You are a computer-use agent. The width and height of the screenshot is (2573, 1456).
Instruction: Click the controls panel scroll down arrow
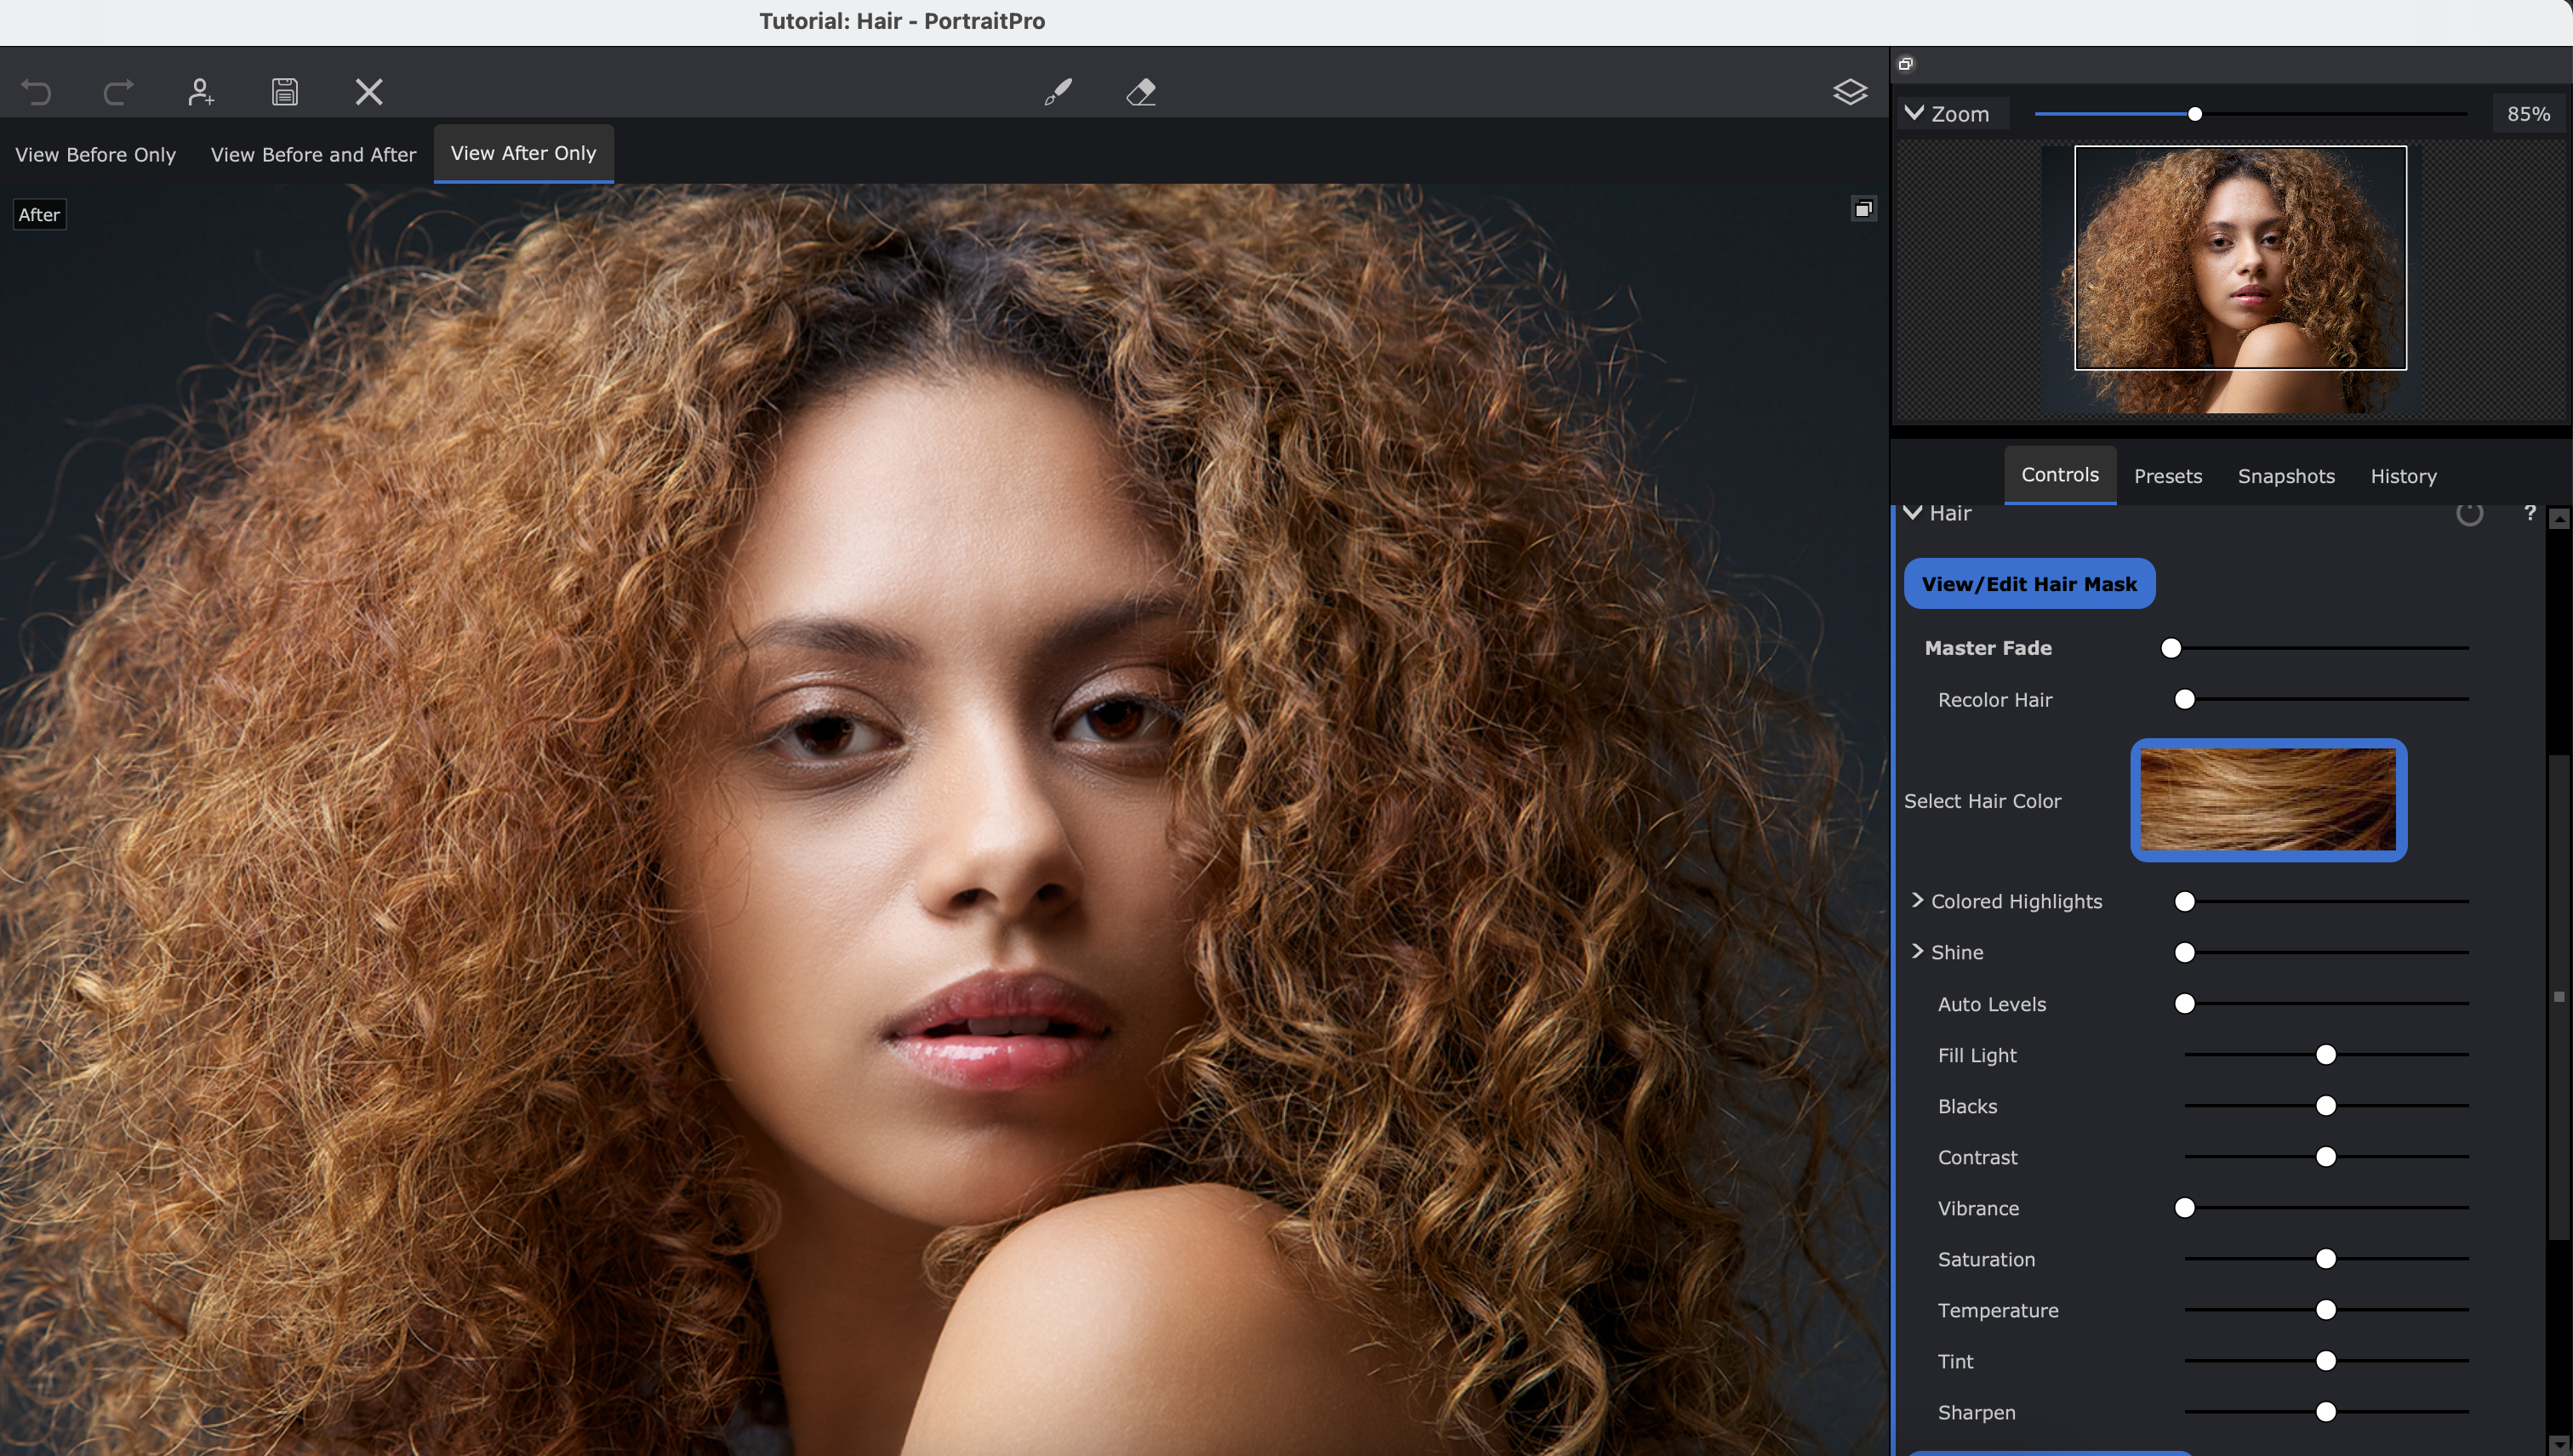pyautogui.click(x=2559, y=1445)
